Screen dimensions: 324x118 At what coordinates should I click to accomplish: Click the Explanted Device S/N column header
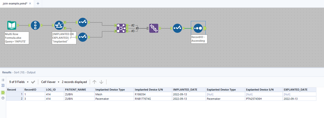(264, 90)
